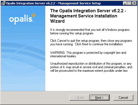Minimize the setup wizard window
This screenshot has width=138, height=105.
coord(125,3)
